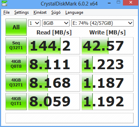Expand the test count dropdown showing 1

pos(34,23)
